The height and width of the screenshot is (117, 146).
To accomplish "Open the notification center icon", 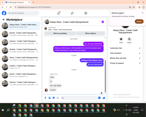I will tap(142, 110).
